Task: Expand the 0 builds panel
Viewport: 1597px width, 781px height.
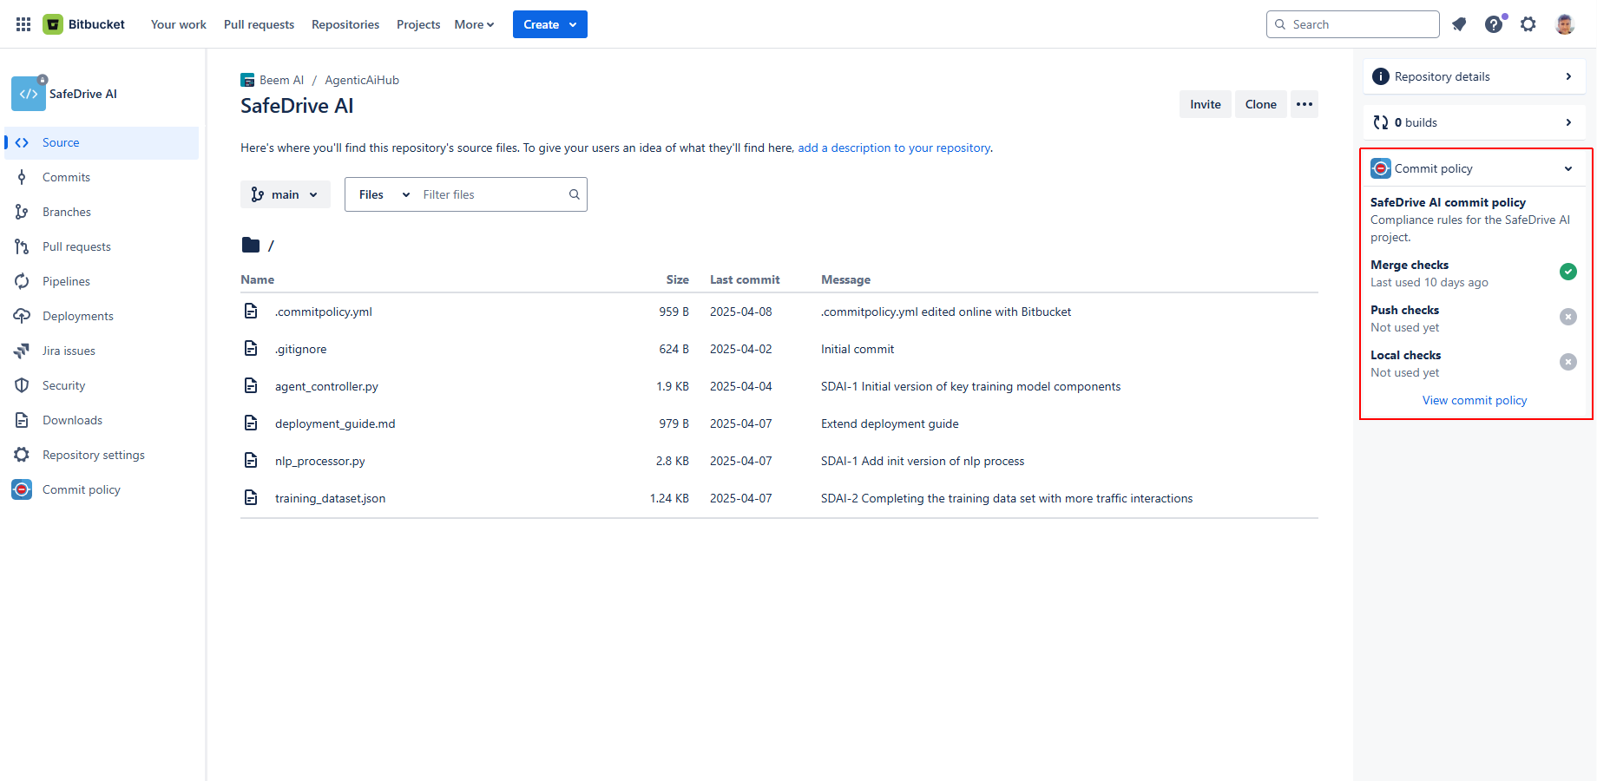Action: (x=1475, y=122)
